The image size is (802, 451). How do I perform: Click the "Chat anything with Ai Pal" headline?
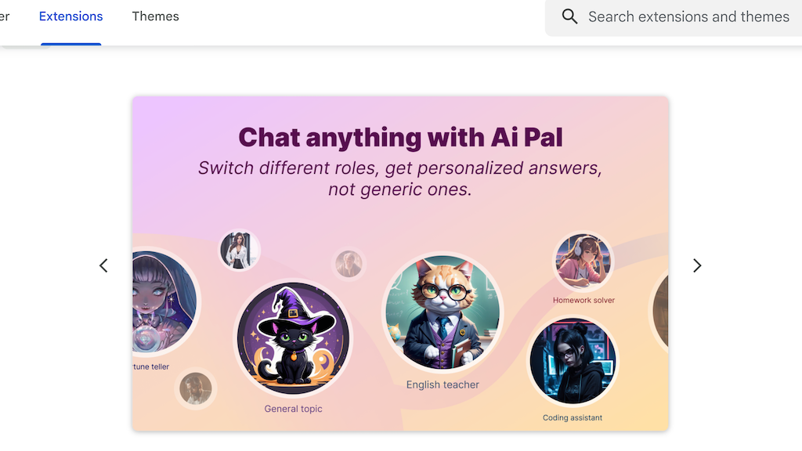pyautogui.click(x=400, y=137)
